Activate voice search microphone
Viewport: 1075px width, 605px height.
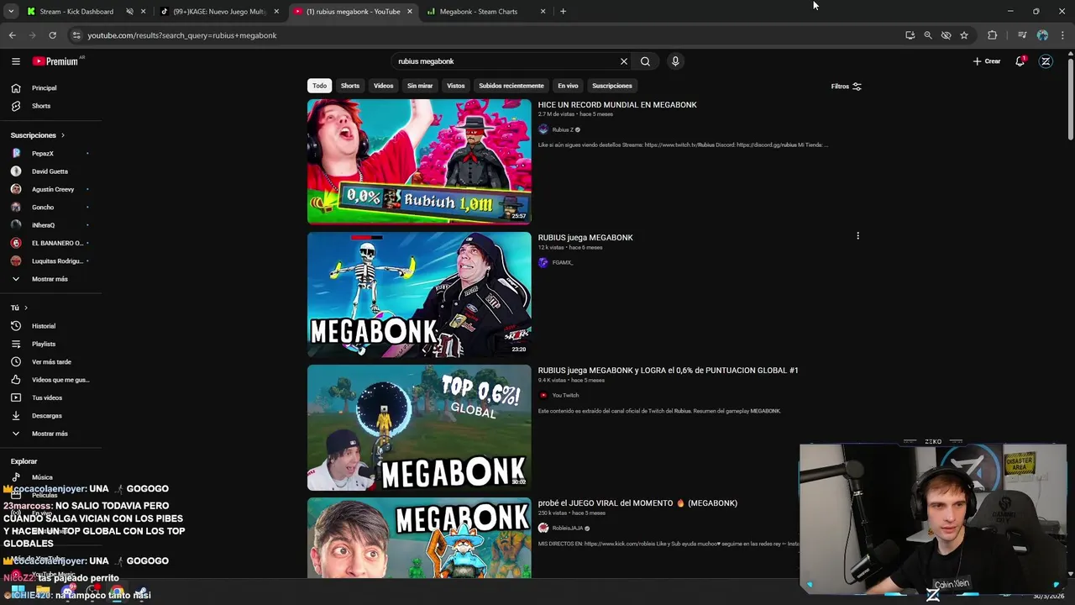(x=675, y=61)
